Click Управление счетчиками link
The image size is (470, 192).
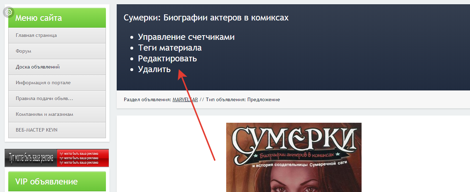(x=186, y=37)
